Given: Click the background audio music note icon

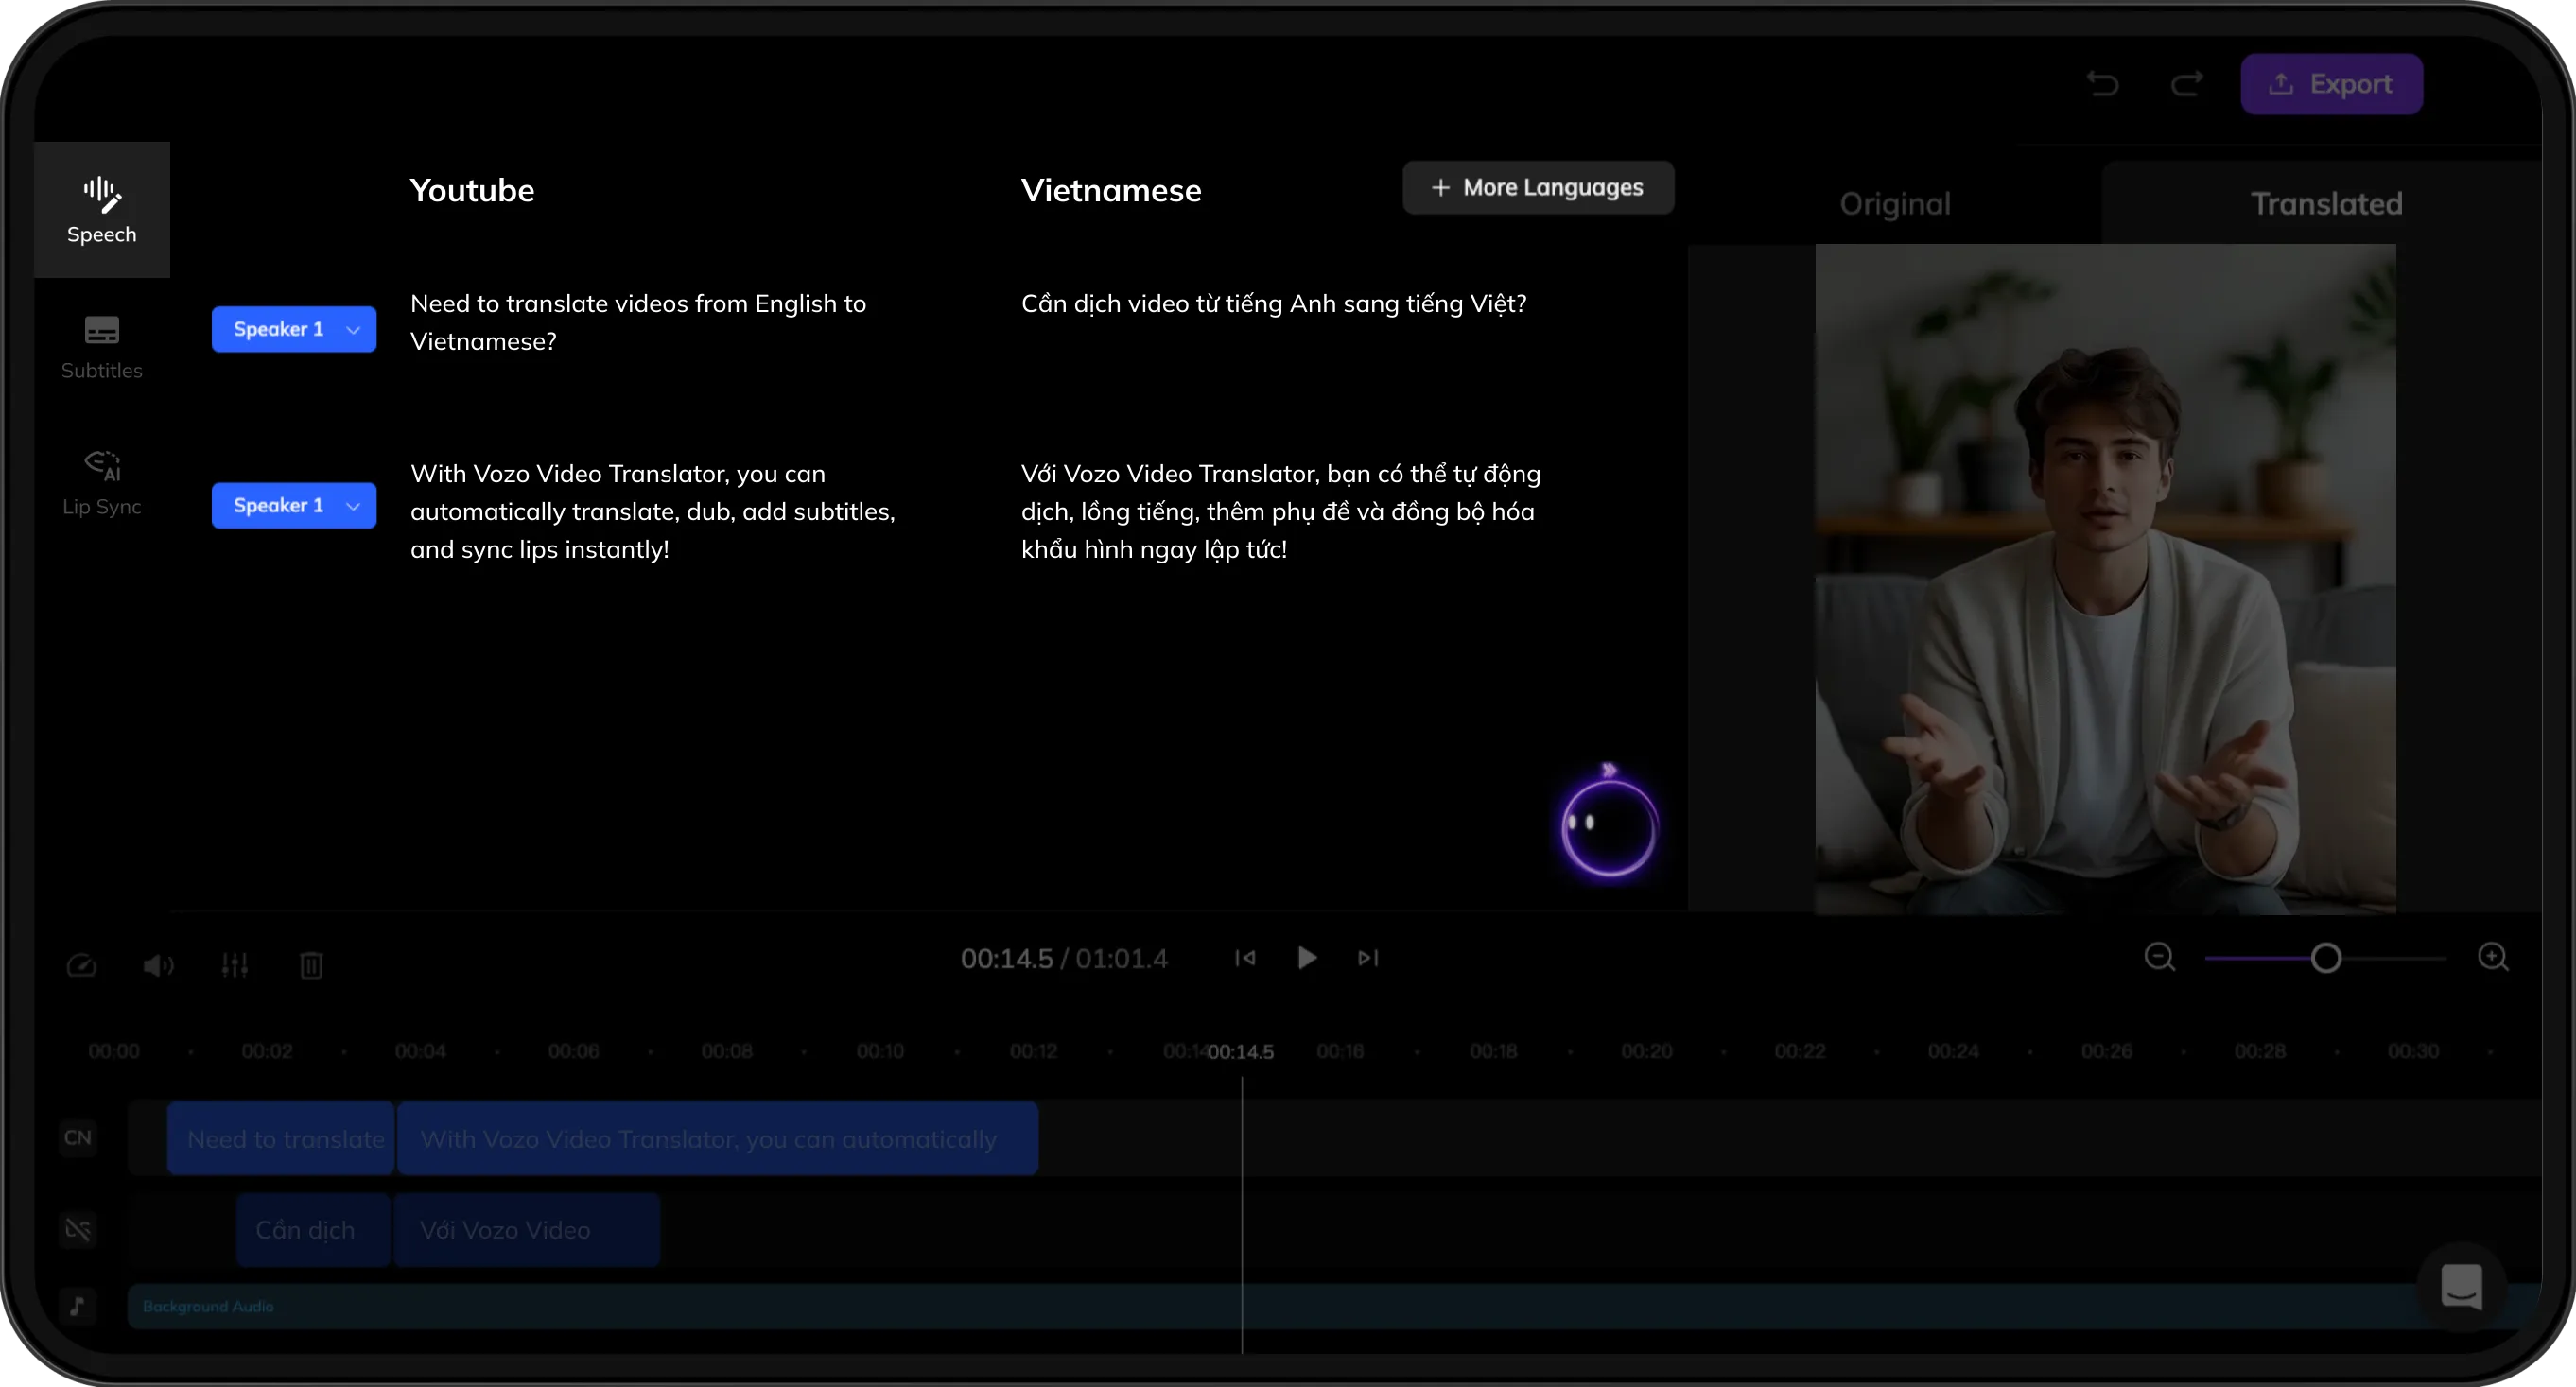Looking at the screenshot, I should click(x=78, y=1306).
